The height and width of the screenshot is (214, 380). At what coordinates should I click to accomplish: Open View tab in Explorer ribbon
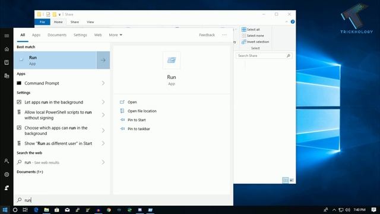(90, 22)
